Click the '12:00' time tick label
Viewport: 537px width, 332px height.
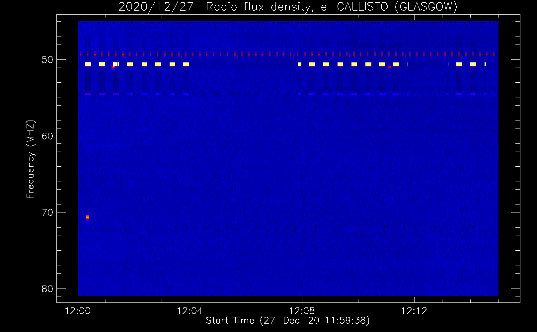tap(78, 311)
